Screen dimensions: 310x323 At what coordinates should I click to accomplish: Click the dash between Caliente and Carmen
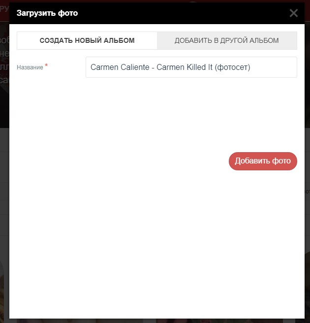click(x=153, y=68)
